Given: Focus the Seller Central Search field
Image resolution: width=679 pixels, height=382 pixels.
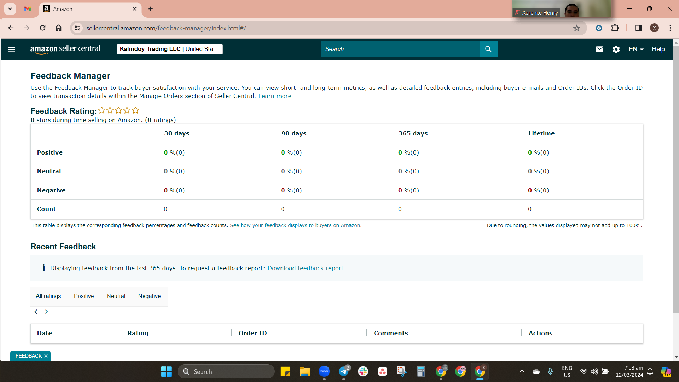Looking at the screenshot, I should (400, 49).
